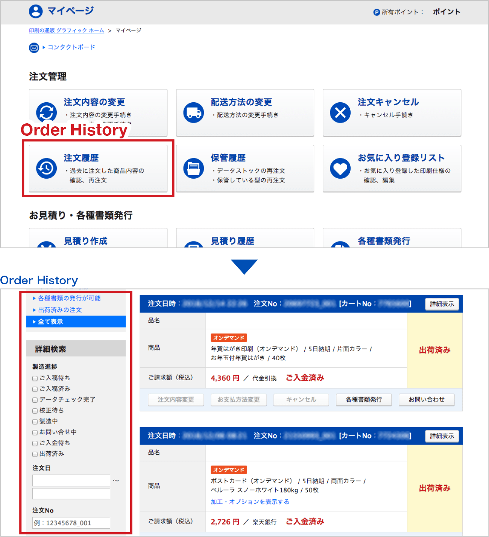Select 出荷済みの注文 in sidebar
Image resolution: width=489 pixels, height=537 pixels.
coord(60,310)
